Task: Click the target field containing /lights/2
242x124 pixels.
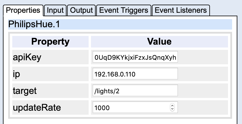Action: (x=135, y=90)
